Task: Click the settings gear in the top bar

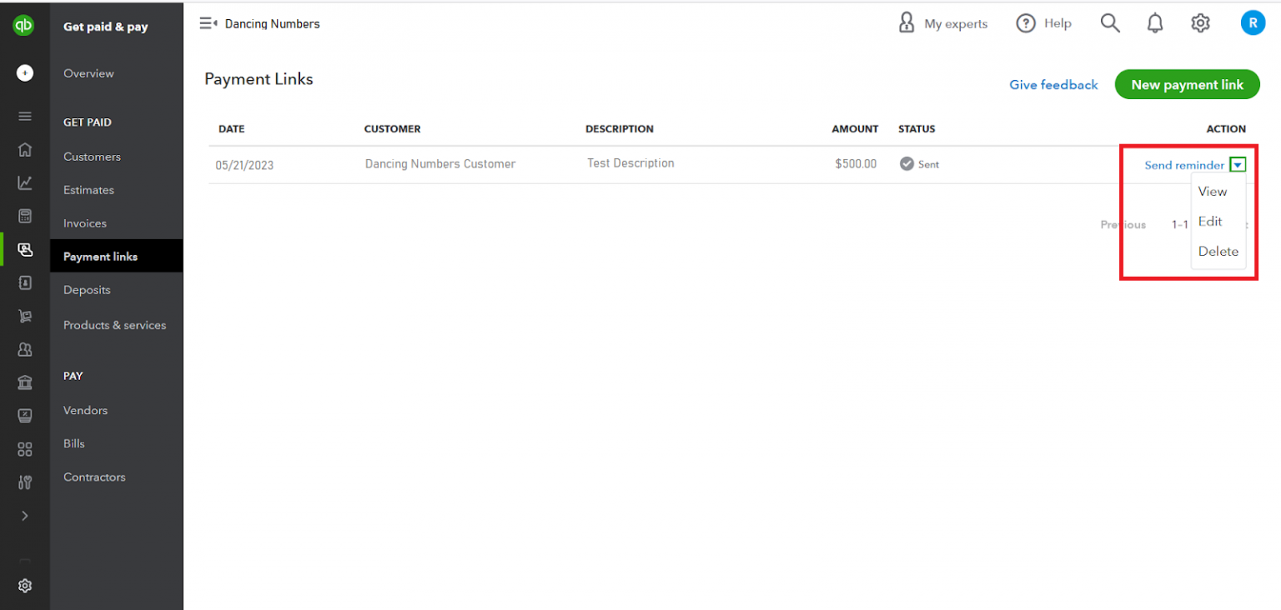Action: coord(1200,22)
